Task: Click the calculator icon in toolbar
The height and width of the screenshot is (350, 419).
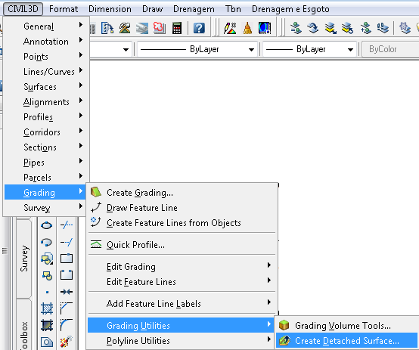Action: pos(177,28)
